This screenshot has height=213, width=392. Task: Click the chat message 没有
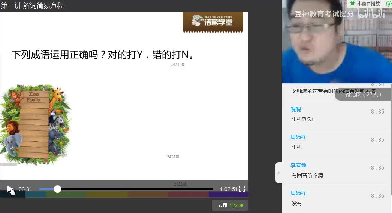point(296,203)
